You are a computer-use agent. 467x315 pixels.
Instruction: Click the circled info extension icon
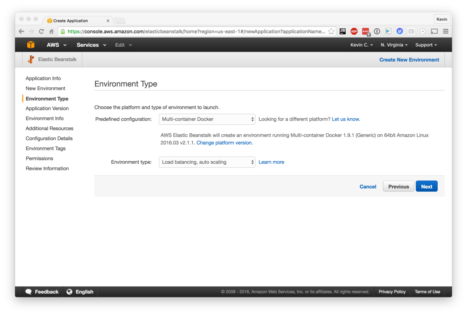tap(377, 31)
